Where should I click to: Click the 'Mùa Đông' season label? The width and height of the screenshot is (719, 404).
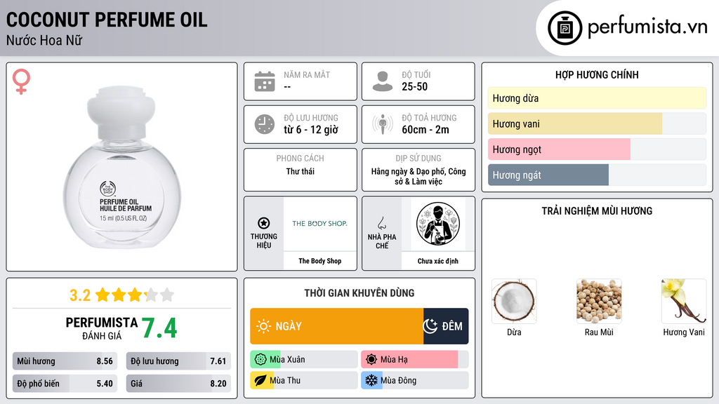pyautogui.click(x=399, y=380)
